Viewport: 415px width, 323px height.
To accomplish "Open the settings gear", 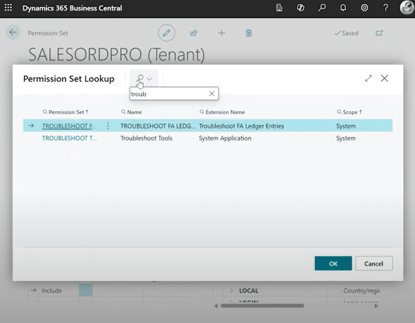I will (x=364, y=8).
